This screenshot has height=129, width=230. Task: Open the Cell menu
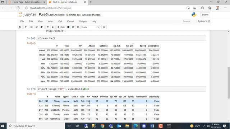tap(60, 21)
